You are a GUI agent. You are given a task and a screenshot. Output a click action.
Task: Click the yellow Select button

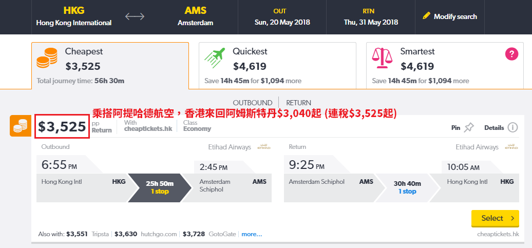(x=495, y=218)
